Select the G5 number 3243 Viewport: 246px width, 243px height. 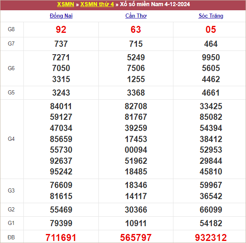61,93
